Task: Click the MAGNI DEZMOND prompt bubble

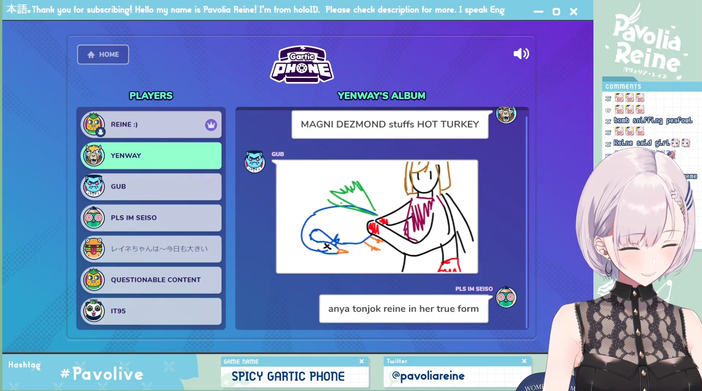Action: coord(390,124)
